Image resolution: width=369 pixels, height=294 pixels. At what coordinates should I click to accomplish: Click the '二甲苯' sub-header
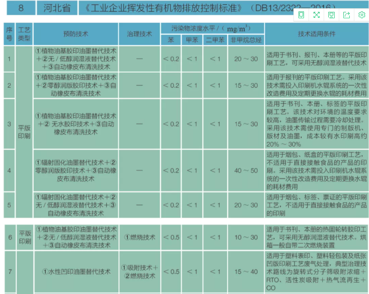[215, 40]
